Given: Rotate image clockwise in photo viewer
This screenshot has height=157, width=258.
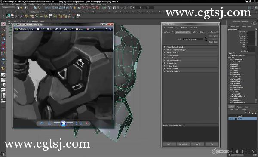Looking at the screenshot, I should click(x=81, y=123).
